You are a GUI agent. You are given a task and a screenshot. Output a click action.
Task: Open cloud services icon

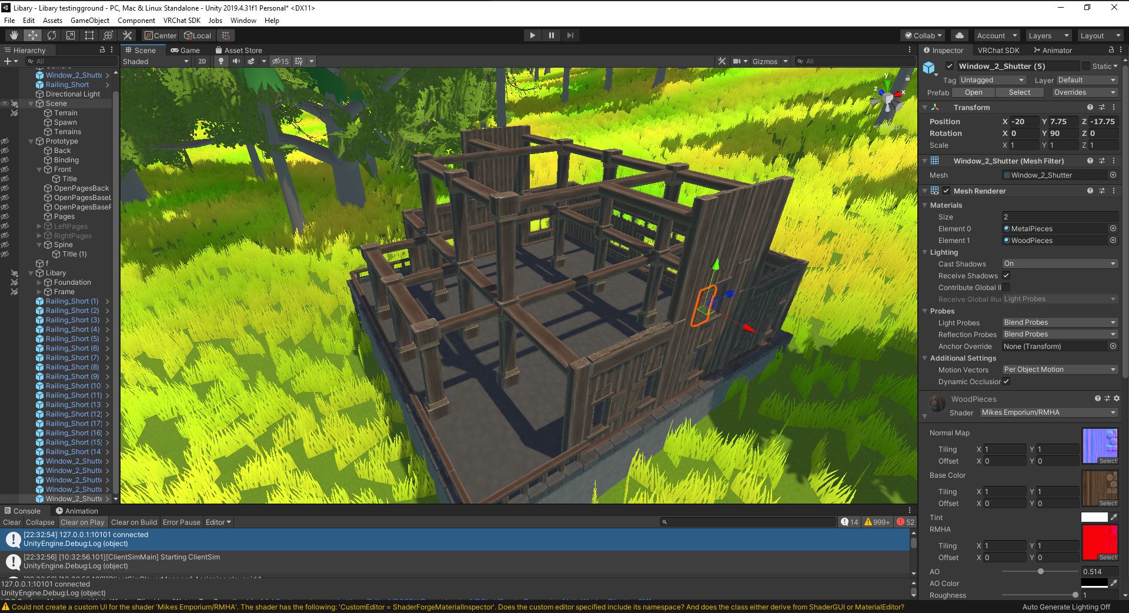pyautogui.click(x=960, y=35)
